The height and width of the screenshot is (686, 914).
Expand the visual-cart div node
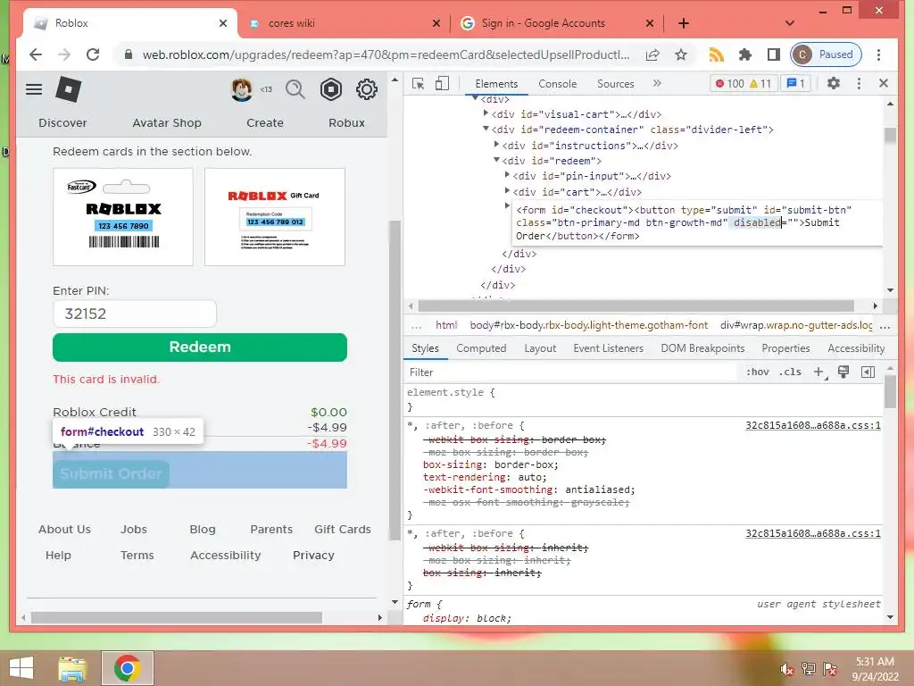(x=486, y=113)
